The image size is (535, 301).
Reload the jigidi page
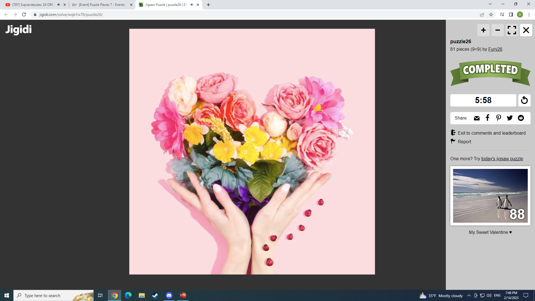click(24, 14)
